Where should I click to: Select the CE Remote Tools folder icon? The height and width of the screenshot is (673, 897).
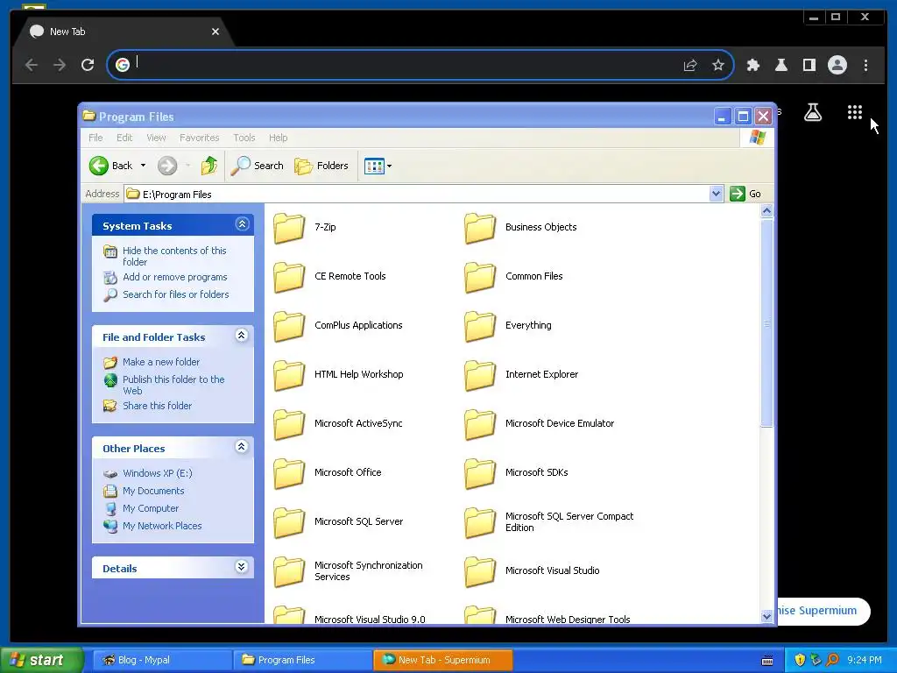[289, 277]
